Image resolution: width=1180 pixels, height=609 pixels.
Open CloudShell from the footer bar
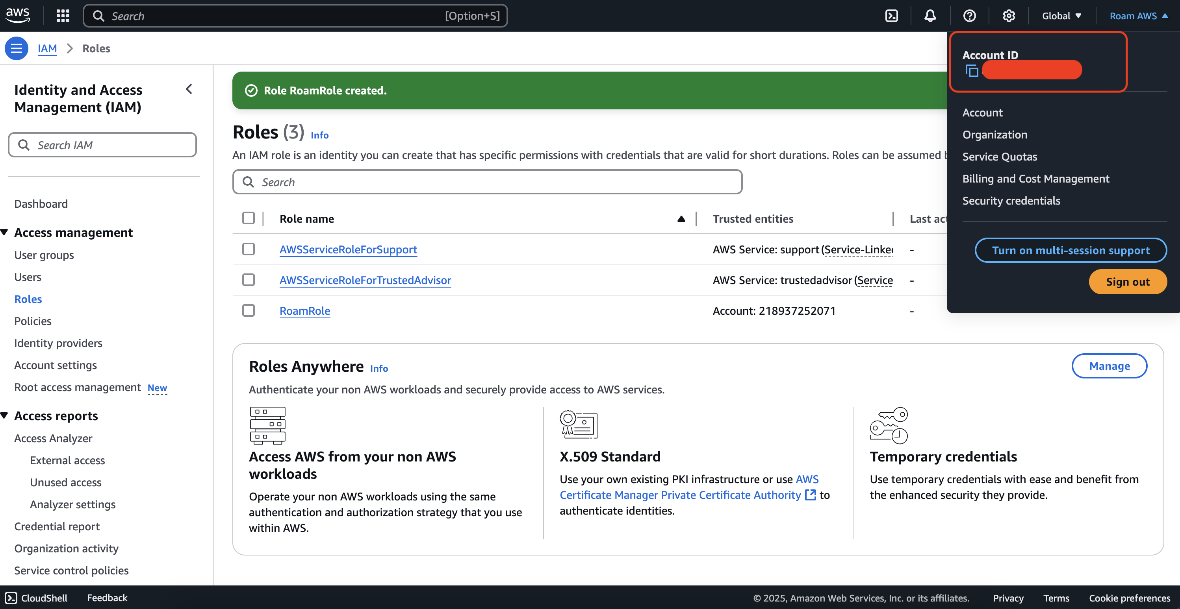(x=36, y=598)
